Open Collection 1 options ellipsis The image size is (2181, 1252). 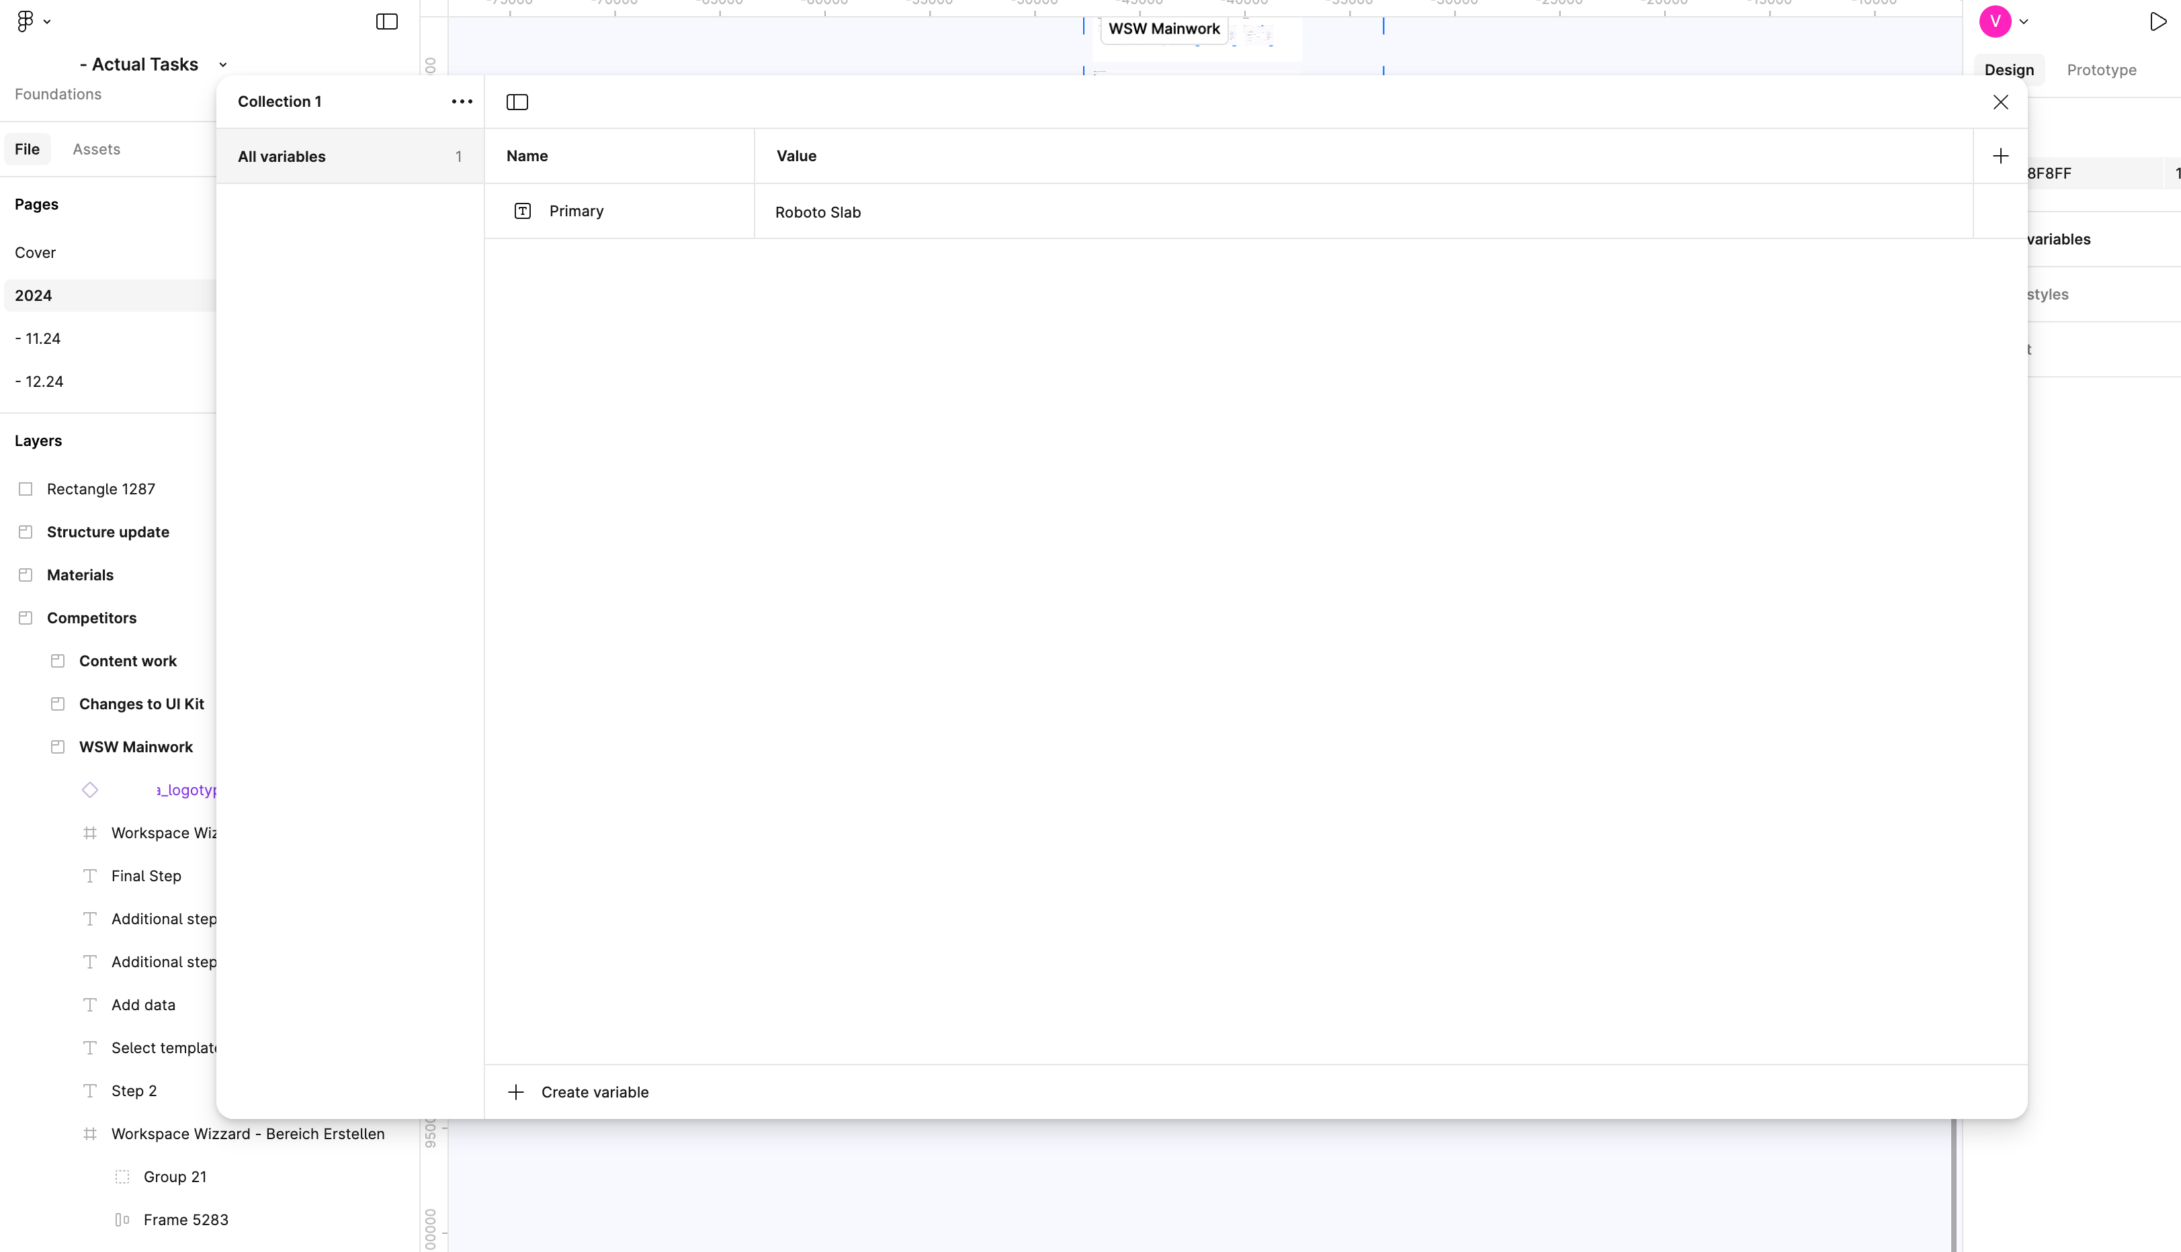[x=462, y=101]
